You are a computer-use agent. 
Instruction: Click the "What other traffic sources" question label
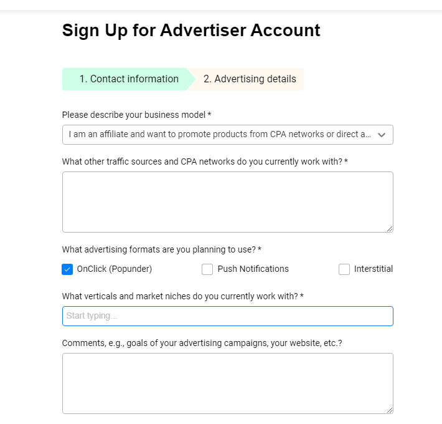pyautogui.click(x=205, y=161)
